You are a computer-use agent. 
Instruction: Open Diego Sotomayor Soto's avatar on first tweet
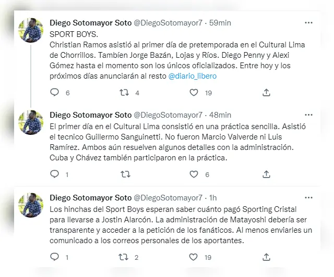pyautogui.click(x=30, y=31)
